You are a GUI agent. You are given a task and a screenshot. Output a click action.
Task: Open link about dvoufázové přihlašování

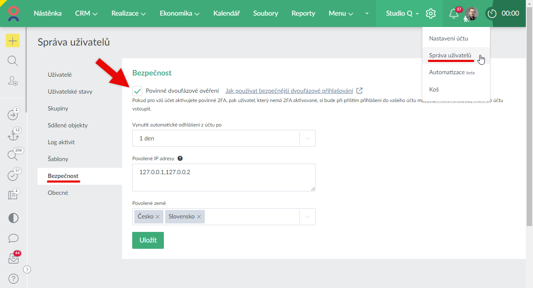tap(289, 91)
